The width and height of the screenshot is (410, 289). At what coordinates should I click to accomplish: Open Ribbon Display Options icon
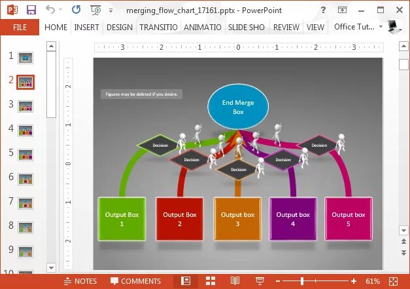tap(342, 10)
